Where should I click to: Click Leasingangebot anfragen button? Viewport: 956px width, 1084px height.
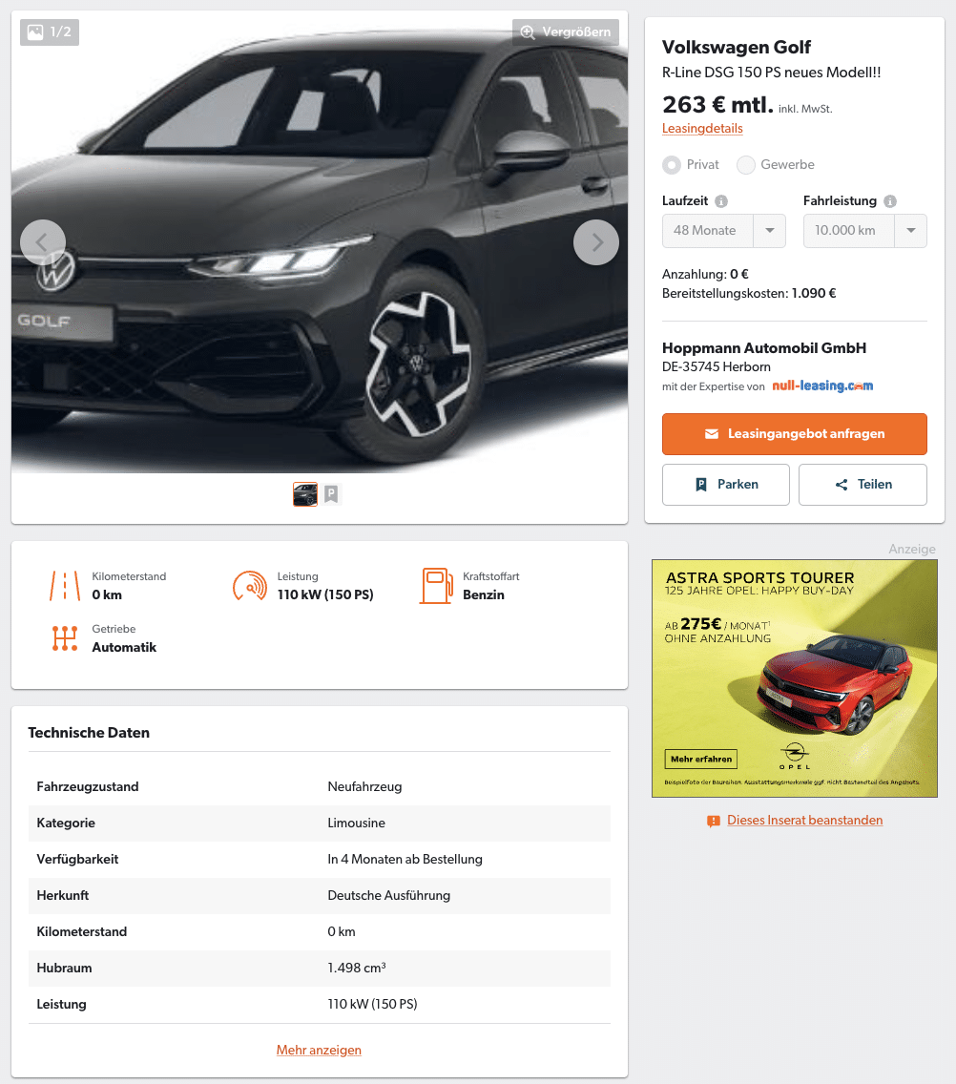794,434
